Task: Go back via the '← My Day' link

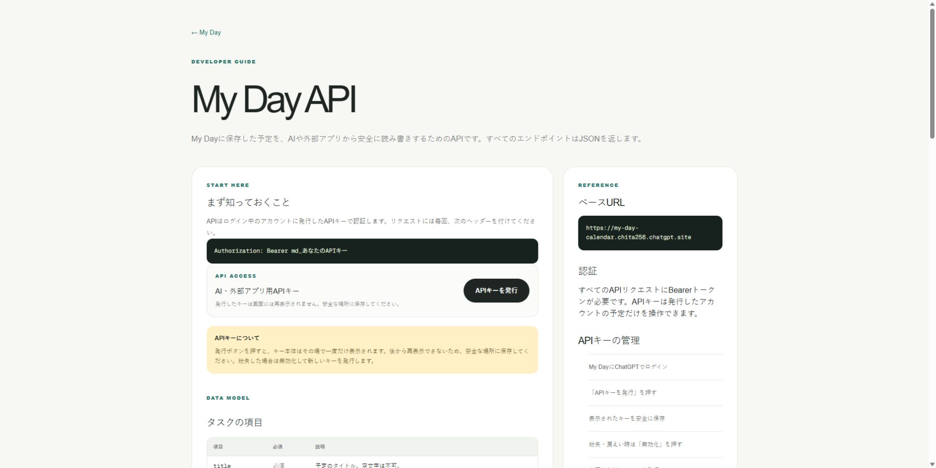Action: click(206, 32)
